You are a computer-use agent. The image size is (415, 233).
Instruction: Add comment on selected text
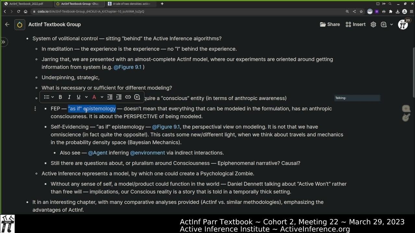137,97
